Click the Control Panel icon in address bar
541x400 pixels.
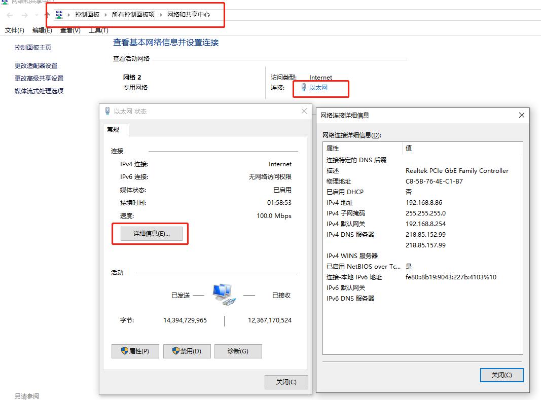(59, 15)
